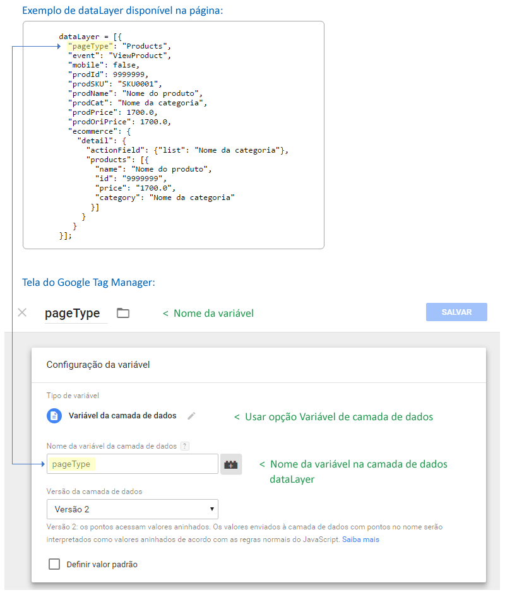Viewport: 505px width, 595px height.
Task: Click the "actionField" code line
Action: point(187,150)
